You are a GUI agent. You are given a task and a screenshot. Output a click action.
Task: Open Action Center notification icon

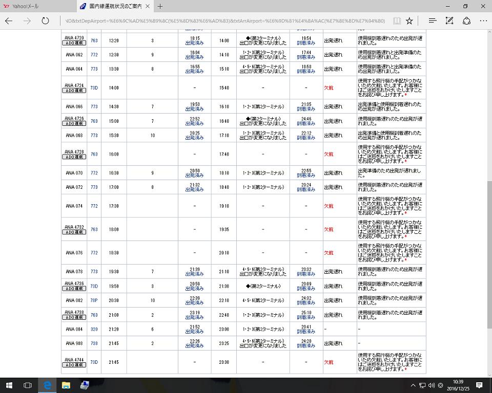(479, 385)
